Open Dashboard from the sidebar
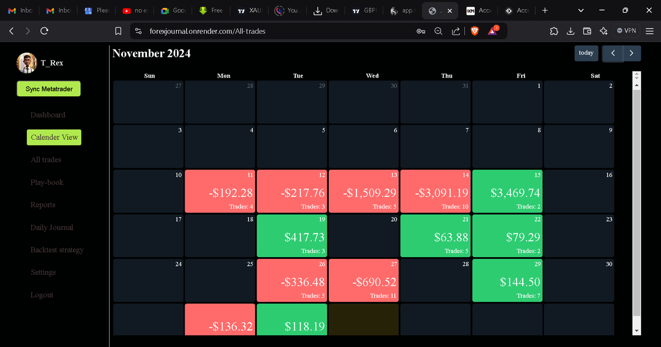Screen dimensions: 661x347 point(48,115)
